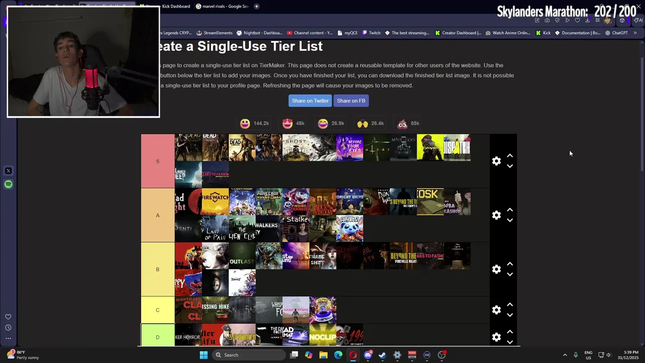This screenshot has width=645, height=363.
Task: Click D tier label cell
Action: (158, 337)
